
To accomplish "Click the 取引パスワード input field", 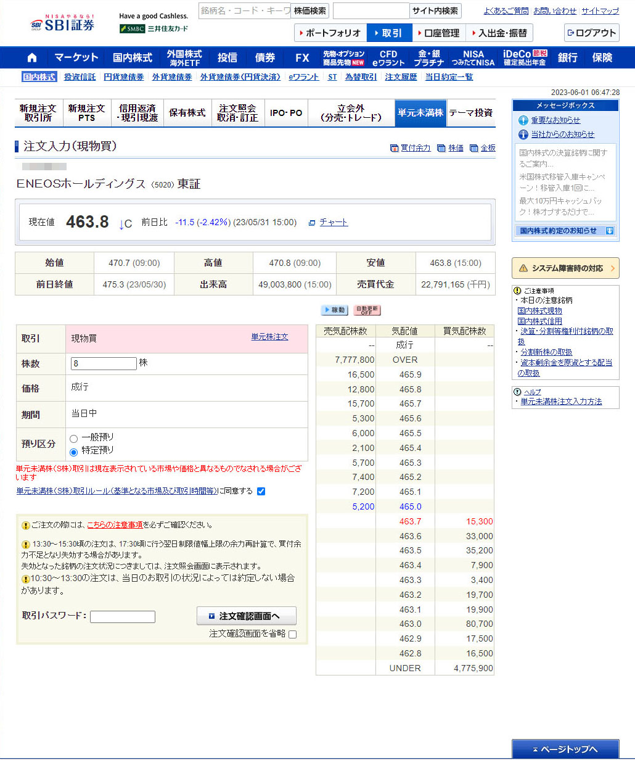I will point(123,617).
